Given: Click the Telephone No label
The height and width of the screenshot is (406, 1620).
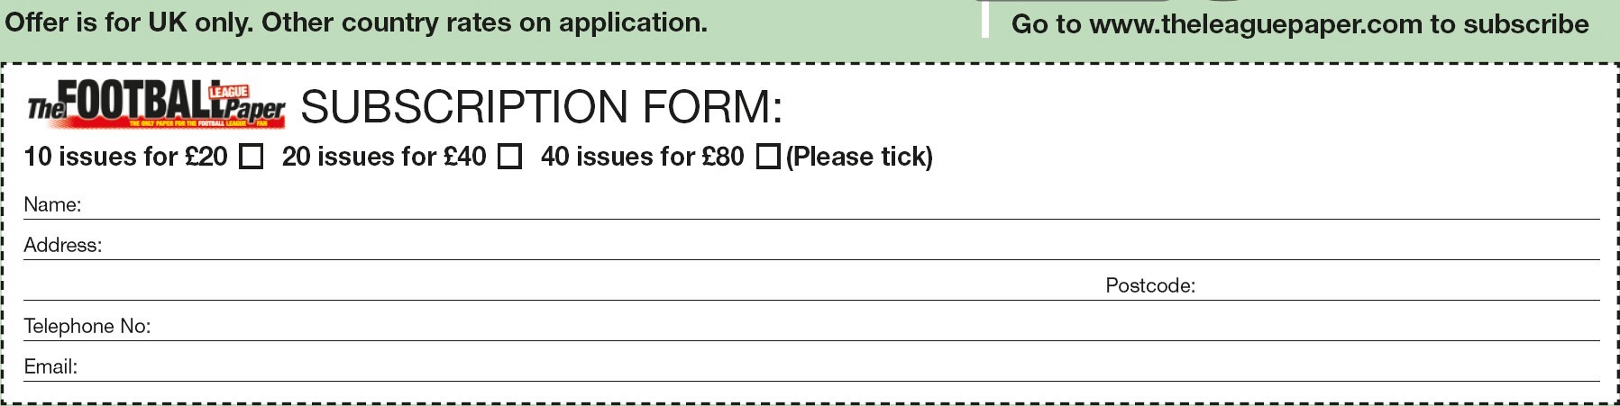Looking at the screenshot, I should [x=87, y=326].
